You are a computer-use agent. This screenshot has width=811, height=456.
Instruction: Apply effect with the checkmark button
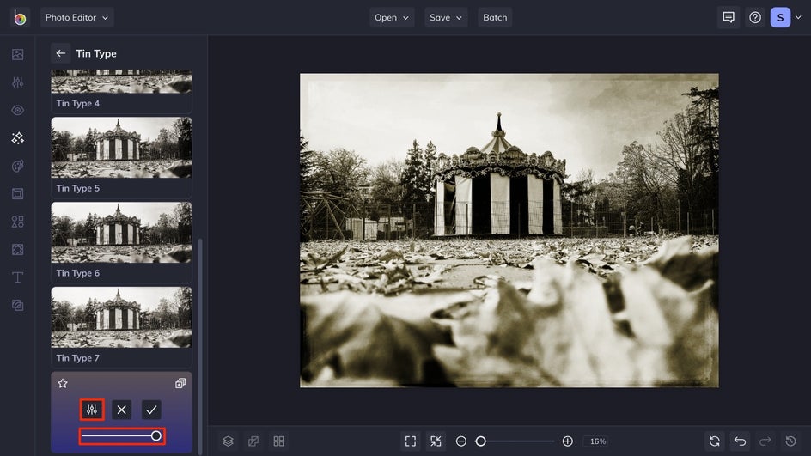(x=151, y=410)
